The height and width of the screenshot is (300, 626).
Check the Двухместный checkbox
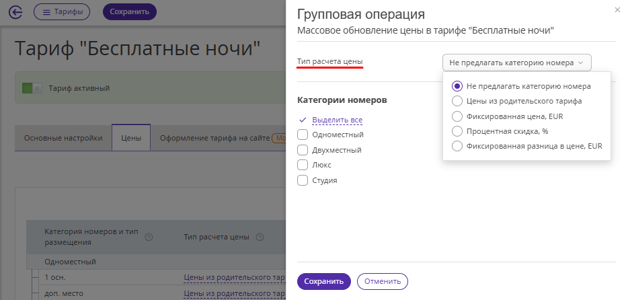pyautogui.click(x=303, y=150)
